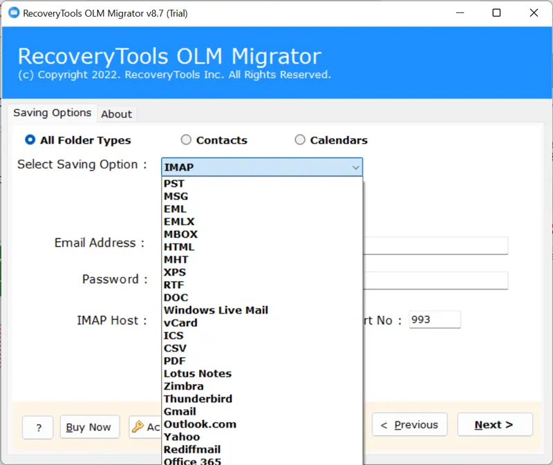The image size is (553, 465).
Task: Select Windows Live Mail option
Action: (216, 310)
